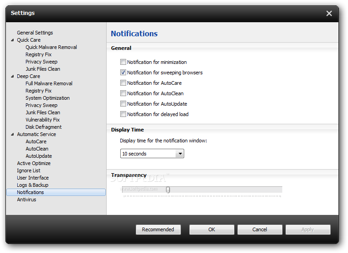Open the display time dropdown arrow

click(x=180, y=153)
